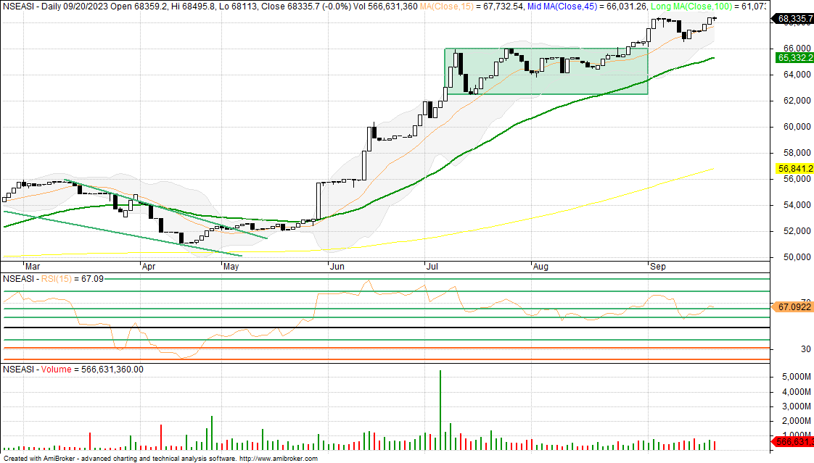Viewport: 814px width, 463px height.
Task: Click the Jul date axis label
Action: click(x=432, y=267)
